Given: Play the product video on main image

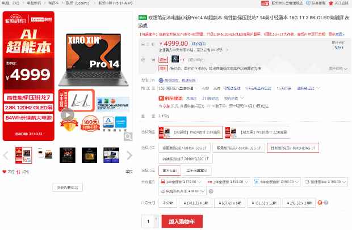Looking at the screenshot, I should tap(67, 115).
